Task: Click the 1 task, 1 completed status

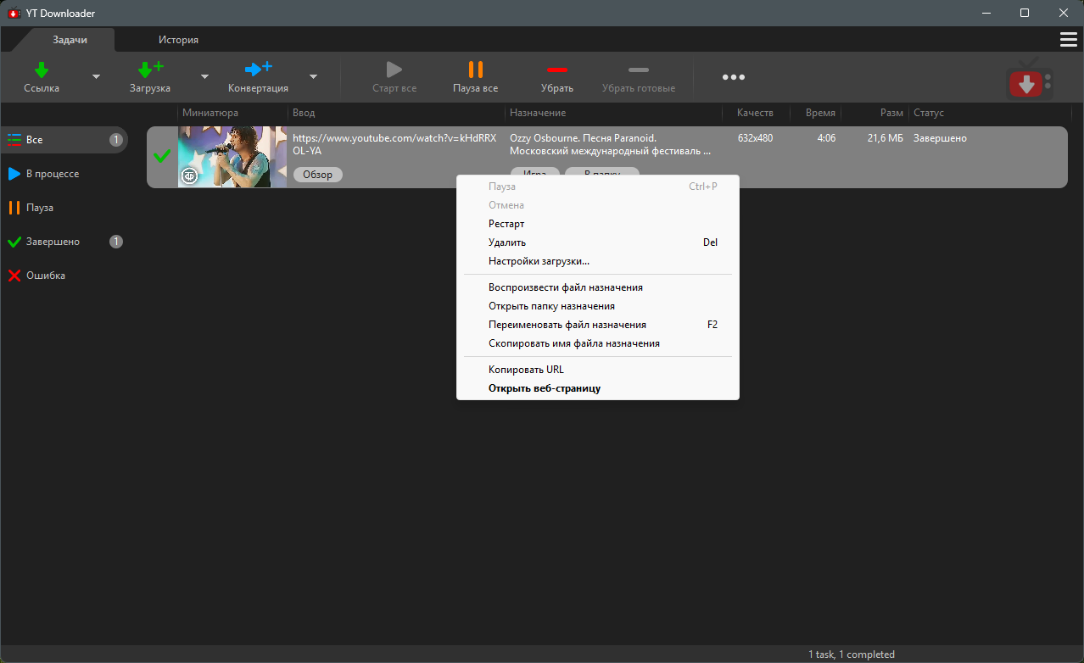Action: 851,655
